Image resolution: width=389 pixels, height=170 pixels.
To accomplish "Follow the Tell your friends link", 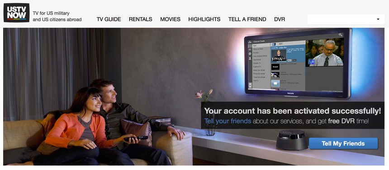I will [228, 121].
